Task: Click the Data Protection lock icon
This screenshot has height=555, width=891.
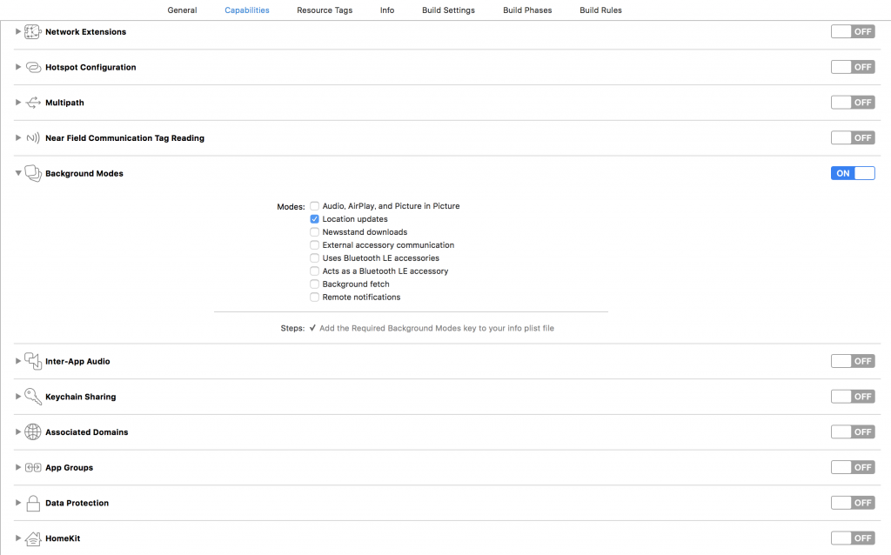Action: [32, 502]
